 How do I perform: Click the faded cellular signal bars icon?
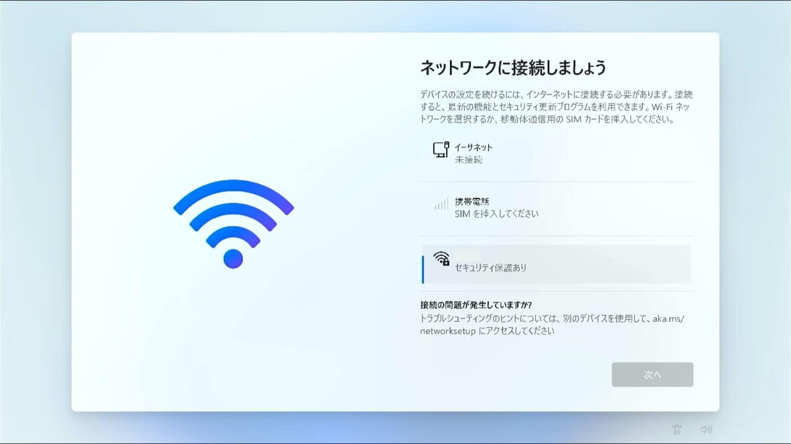click(x=441, y=204)
